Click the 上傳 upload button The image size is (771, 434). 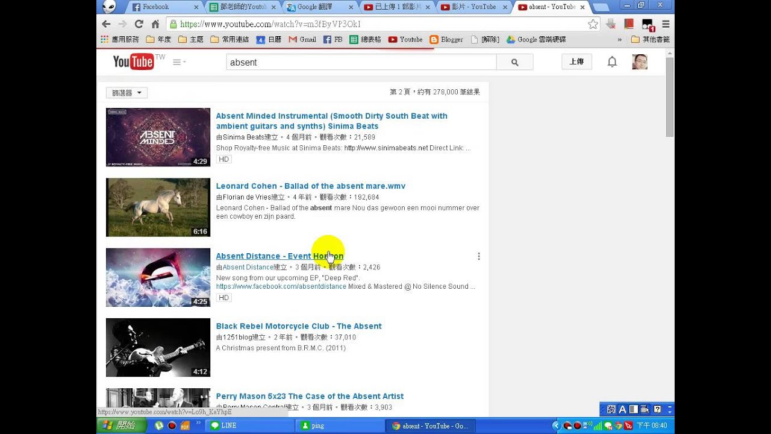576,61
